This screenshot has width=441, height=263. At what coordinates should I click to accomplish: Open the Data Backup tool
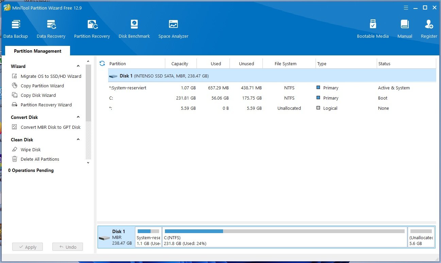pyautogui.click(x=16, y=29)
